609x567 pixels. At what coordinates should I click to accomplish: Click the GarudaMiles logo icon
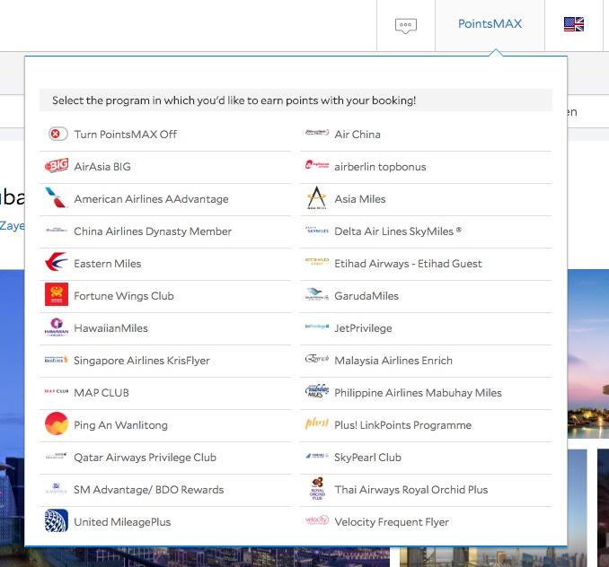(317, 294)
